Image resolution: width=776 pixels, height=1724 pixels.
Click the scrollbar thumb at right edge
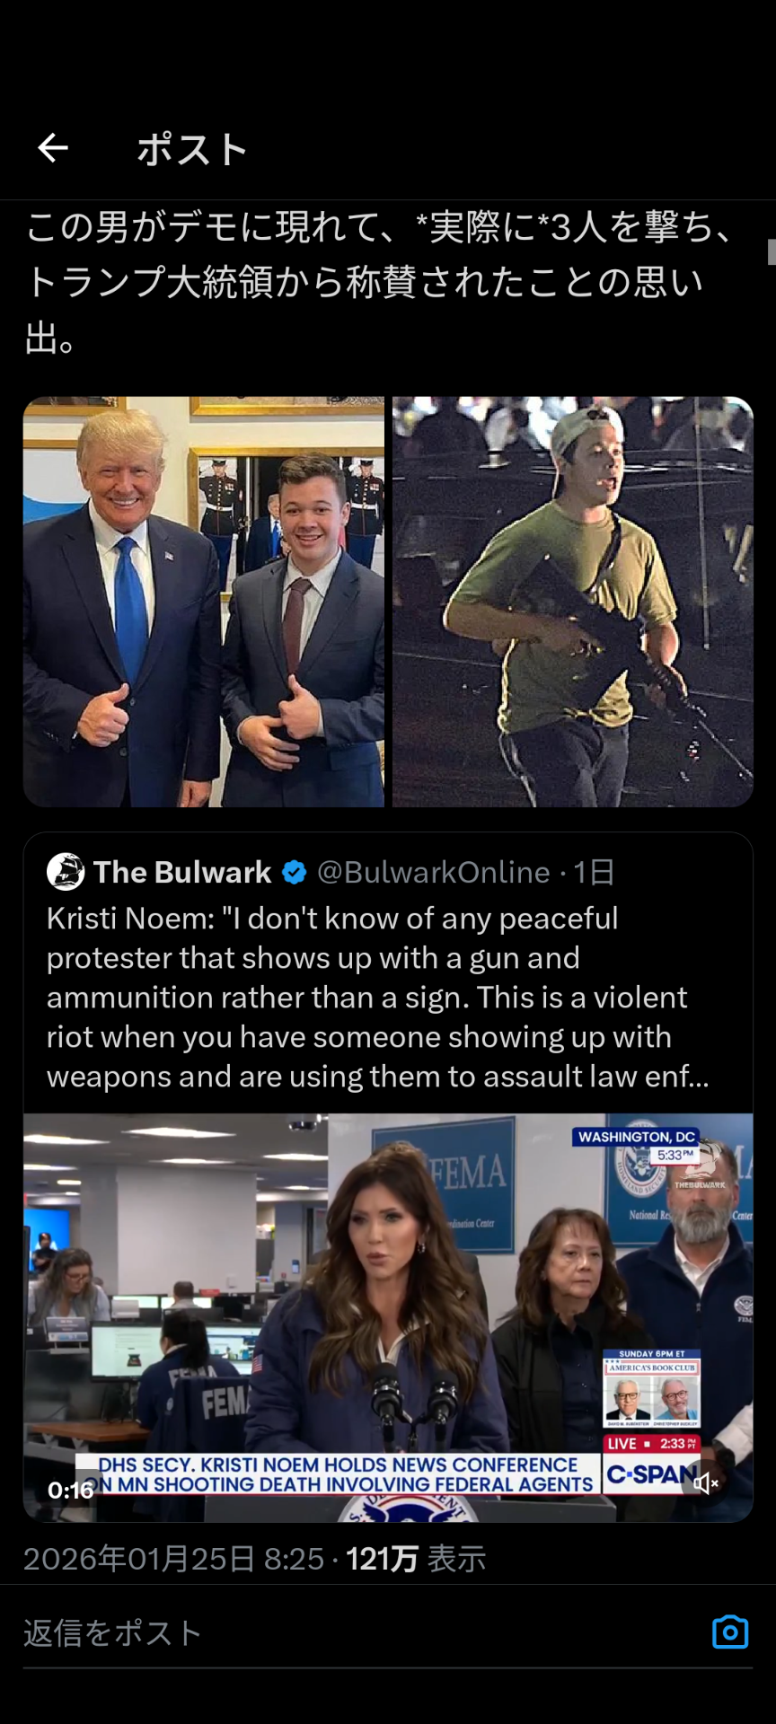pos(772,251)
